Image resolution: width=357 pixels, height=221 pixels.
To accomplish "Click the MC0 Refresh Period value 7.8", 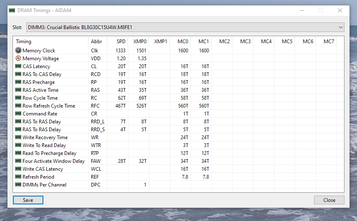I will 185,177.
